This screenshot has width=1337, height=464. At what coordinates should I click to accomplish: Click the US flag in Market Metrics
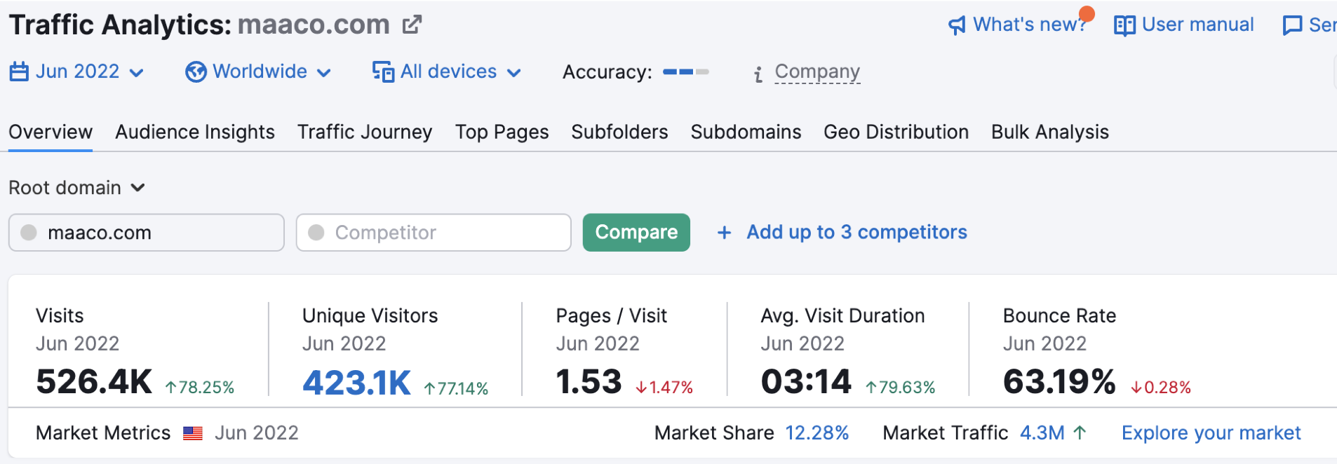[193, 434]
